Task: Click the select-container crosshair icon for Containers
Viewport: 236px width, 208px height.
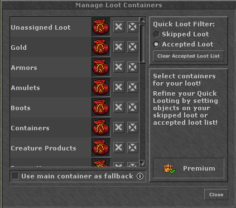Action: click(133, 127)
